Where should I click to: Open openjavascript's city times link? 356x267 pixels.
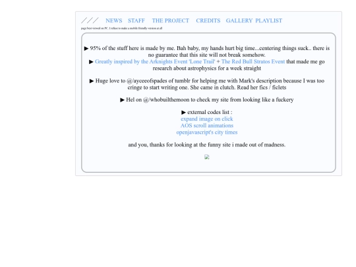pos(207,132)
